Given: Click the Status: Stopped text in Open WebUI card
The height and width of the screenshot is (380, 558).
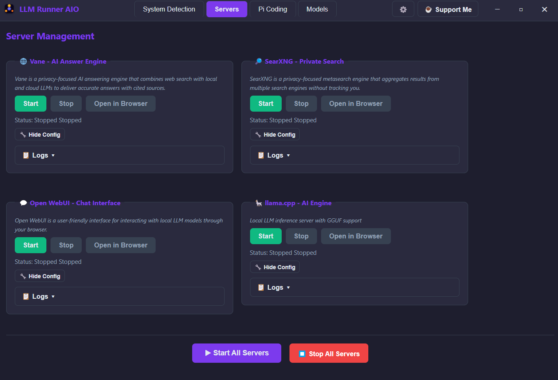Looking at the screenshot, I should coord(48,262).
